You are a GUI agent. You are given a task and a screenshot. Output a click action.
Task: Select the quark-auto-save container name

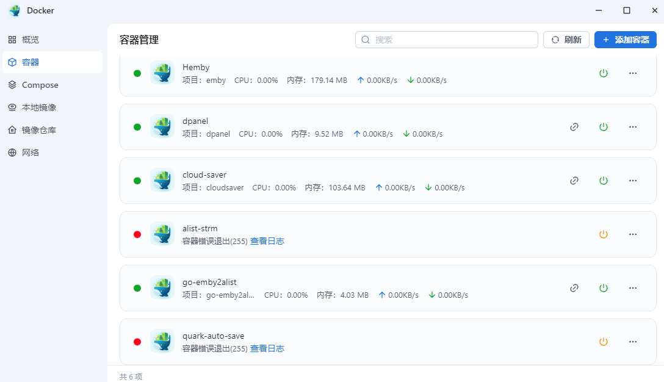pos(213,336)
